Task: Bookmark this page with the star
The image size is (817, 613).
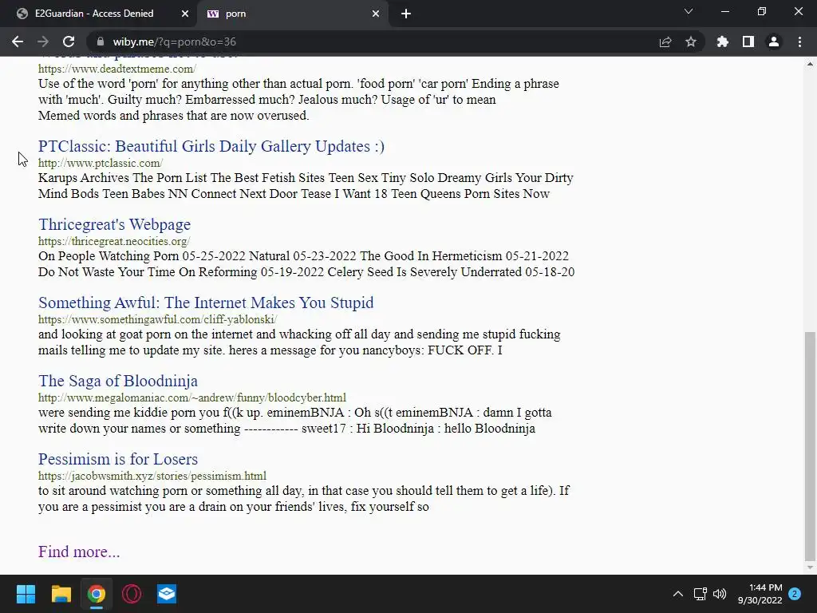Action: pyautogui.click(x=691, y=42)
